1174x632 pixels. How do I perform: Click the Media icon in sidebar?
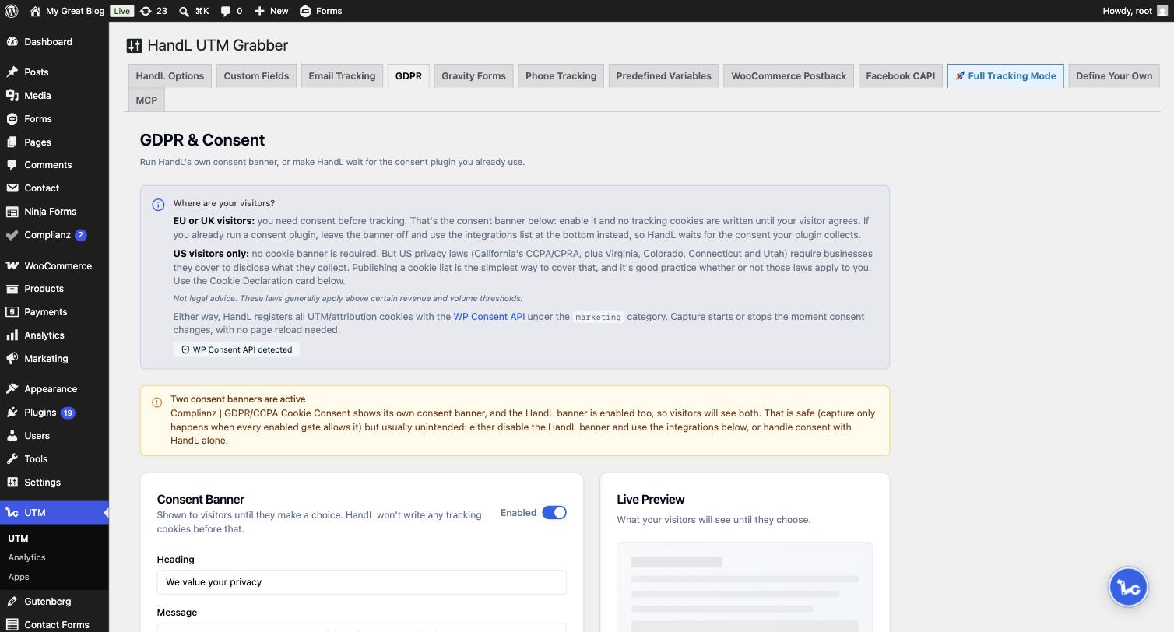12,96
